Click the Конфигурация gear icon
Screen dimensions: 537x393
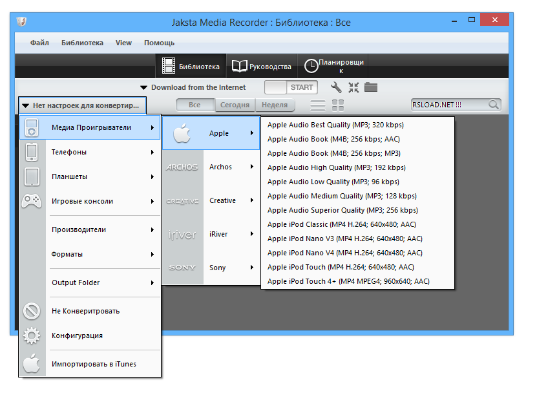[32, 335]
